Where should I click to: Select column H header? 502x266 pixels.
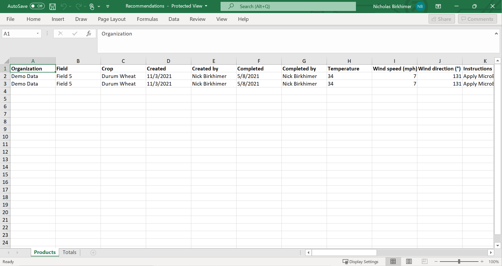(349, 61)
